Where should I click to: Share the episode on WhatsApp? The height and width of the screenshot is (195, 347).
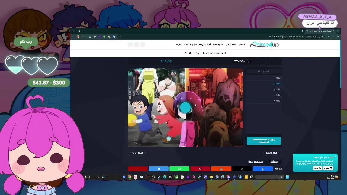point(179,169)
